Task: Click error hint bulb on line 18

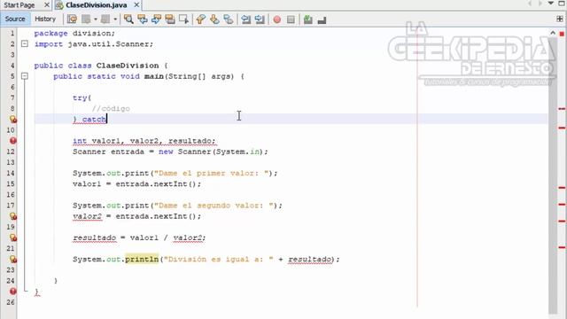Action: click(x=13, y=216)
